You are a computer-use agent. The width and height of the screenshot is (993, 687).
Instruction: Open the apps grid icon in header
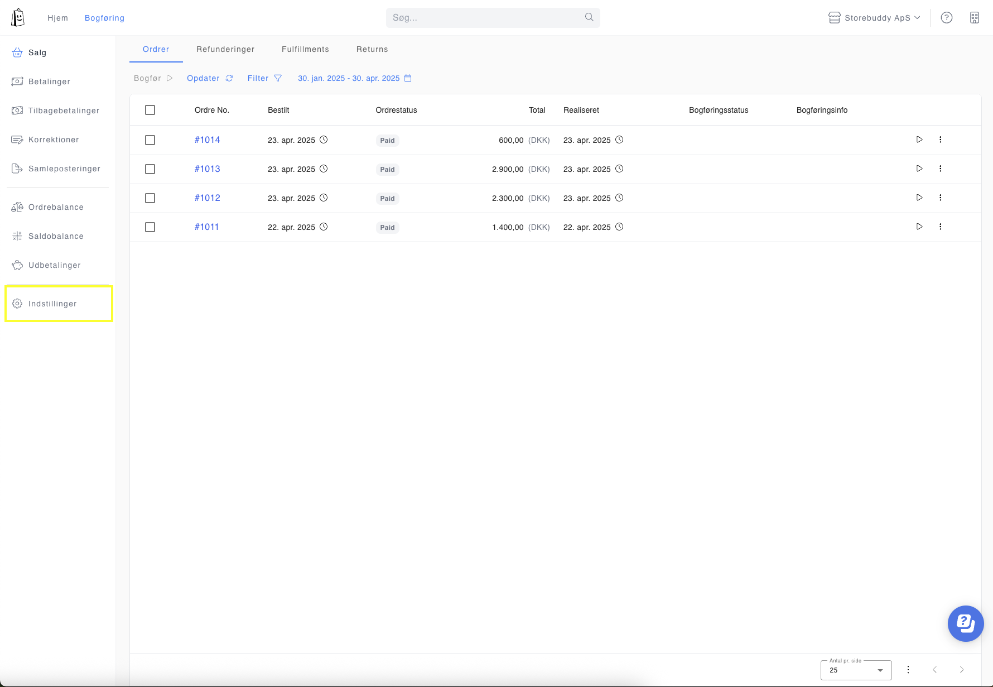(x=975, y=18)
